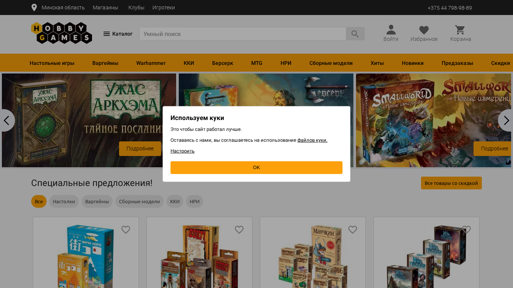This screenshot has height=288, width=513.
Task: Open the Войти user account icon
Action: (x=391, y=30)
